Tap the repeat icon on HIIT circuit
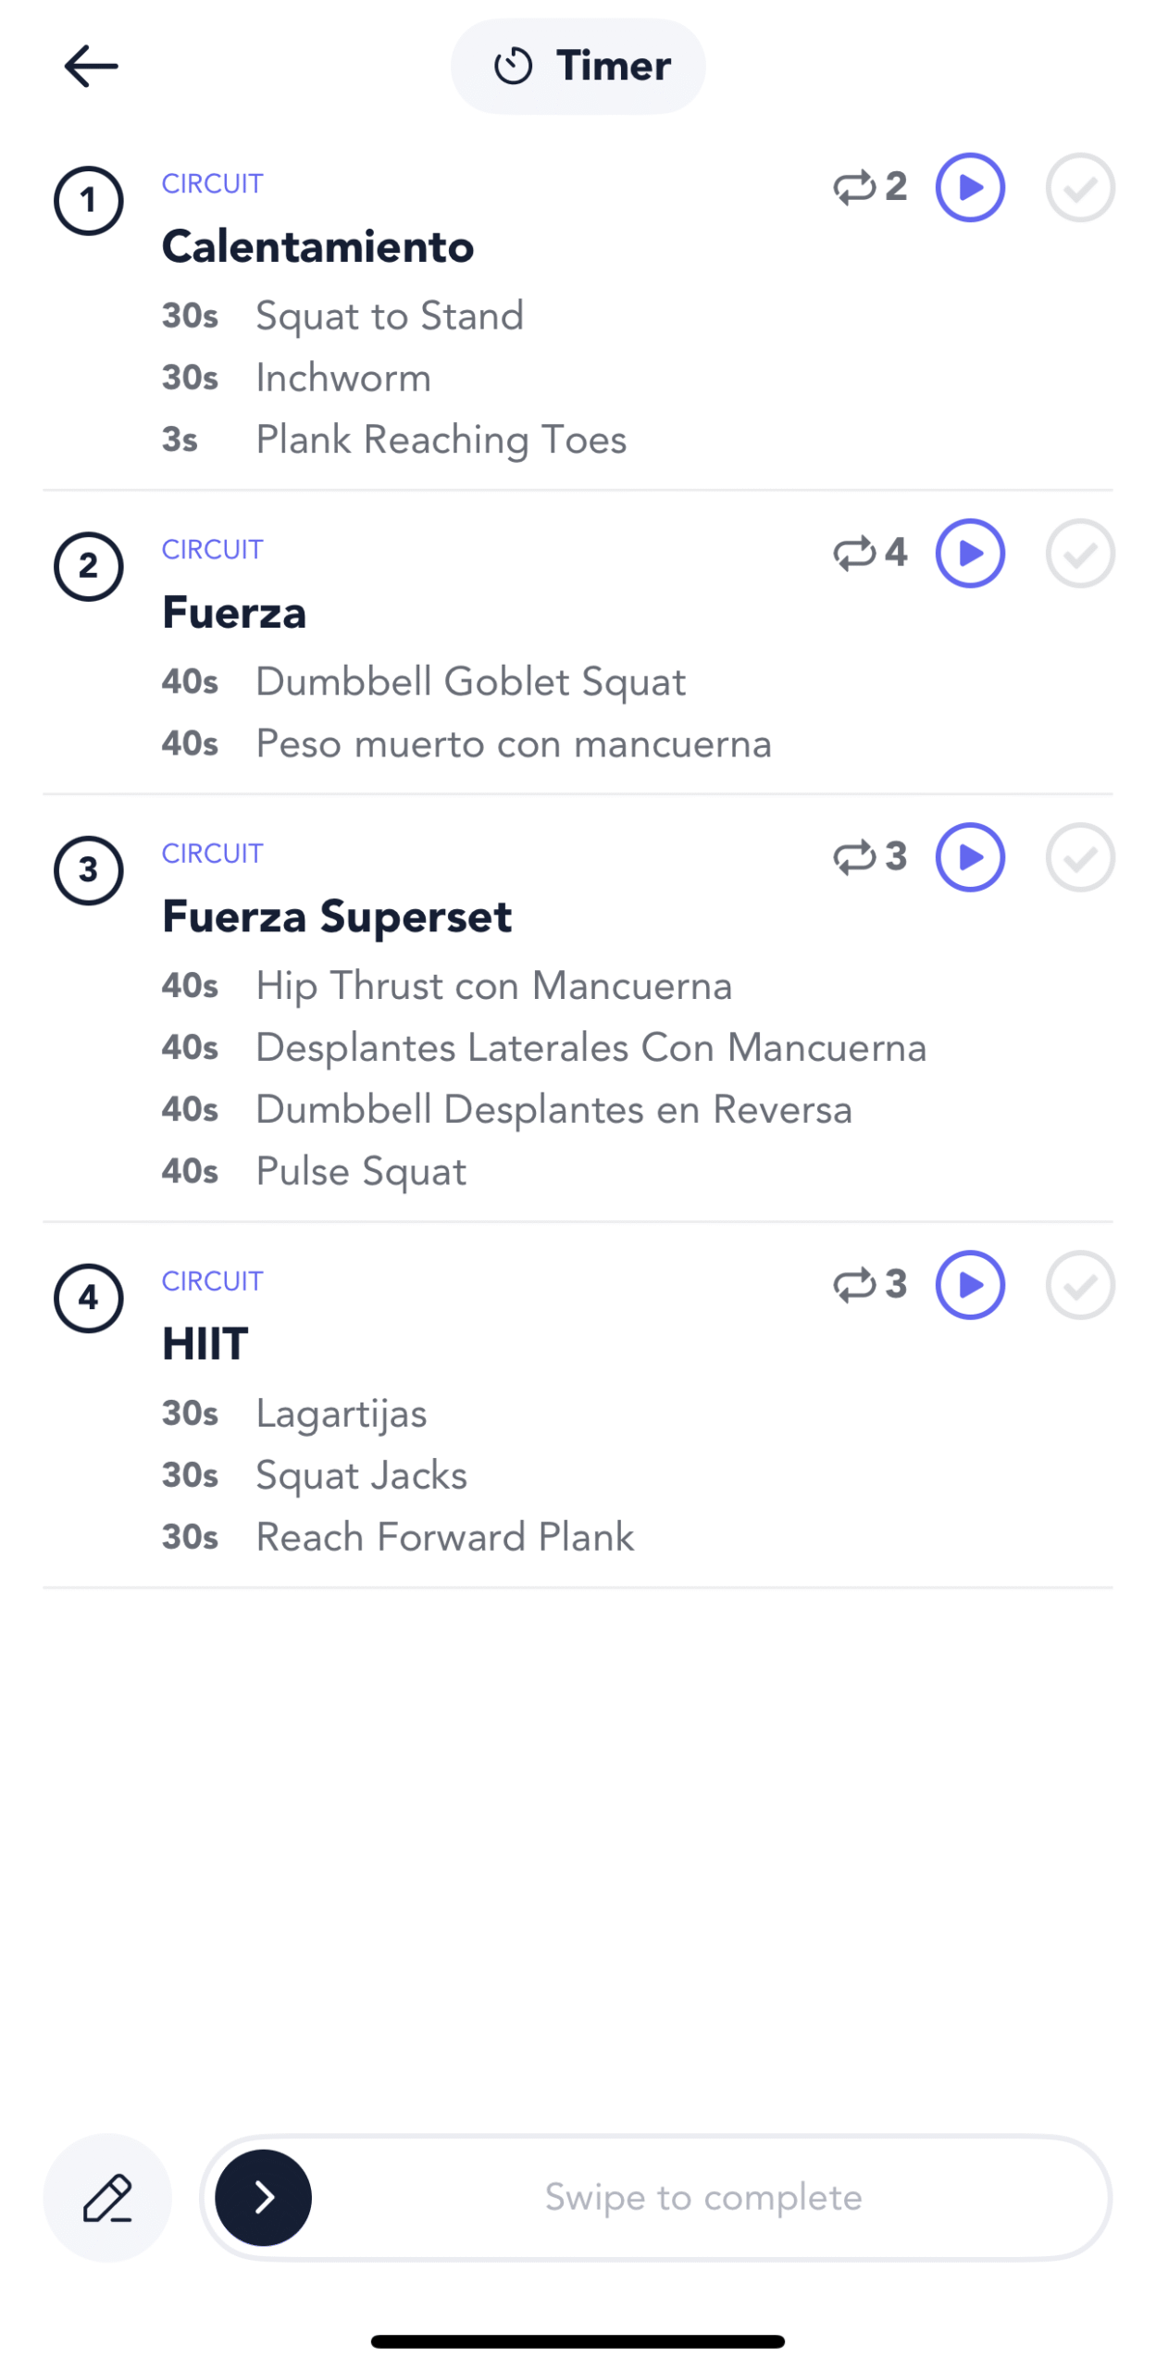Screen dimensions: 1156x2370 pos(853,1284)
